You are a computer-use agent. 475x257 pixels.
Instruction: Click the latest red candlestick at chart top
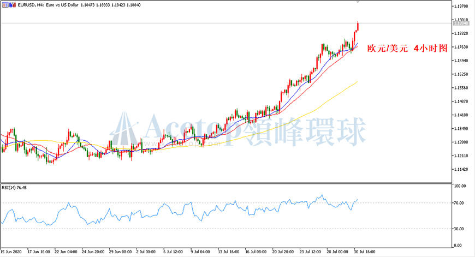coord(358,26)
